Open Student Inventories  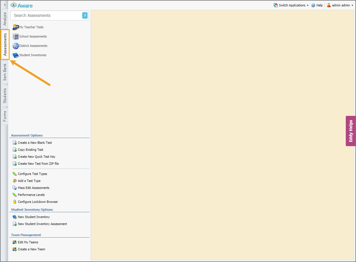[x=33, y=55]
